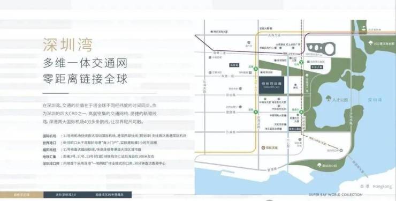Click the 地铁汇集 bold heading
Viewport: 396px width, 201px height.
(x=49, y=157)
